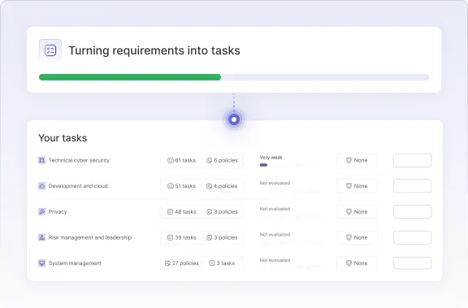Click shield icon in Privacy row
This screenshot has width=468, height=308.
pyautogui.click(x=349, y=211)
